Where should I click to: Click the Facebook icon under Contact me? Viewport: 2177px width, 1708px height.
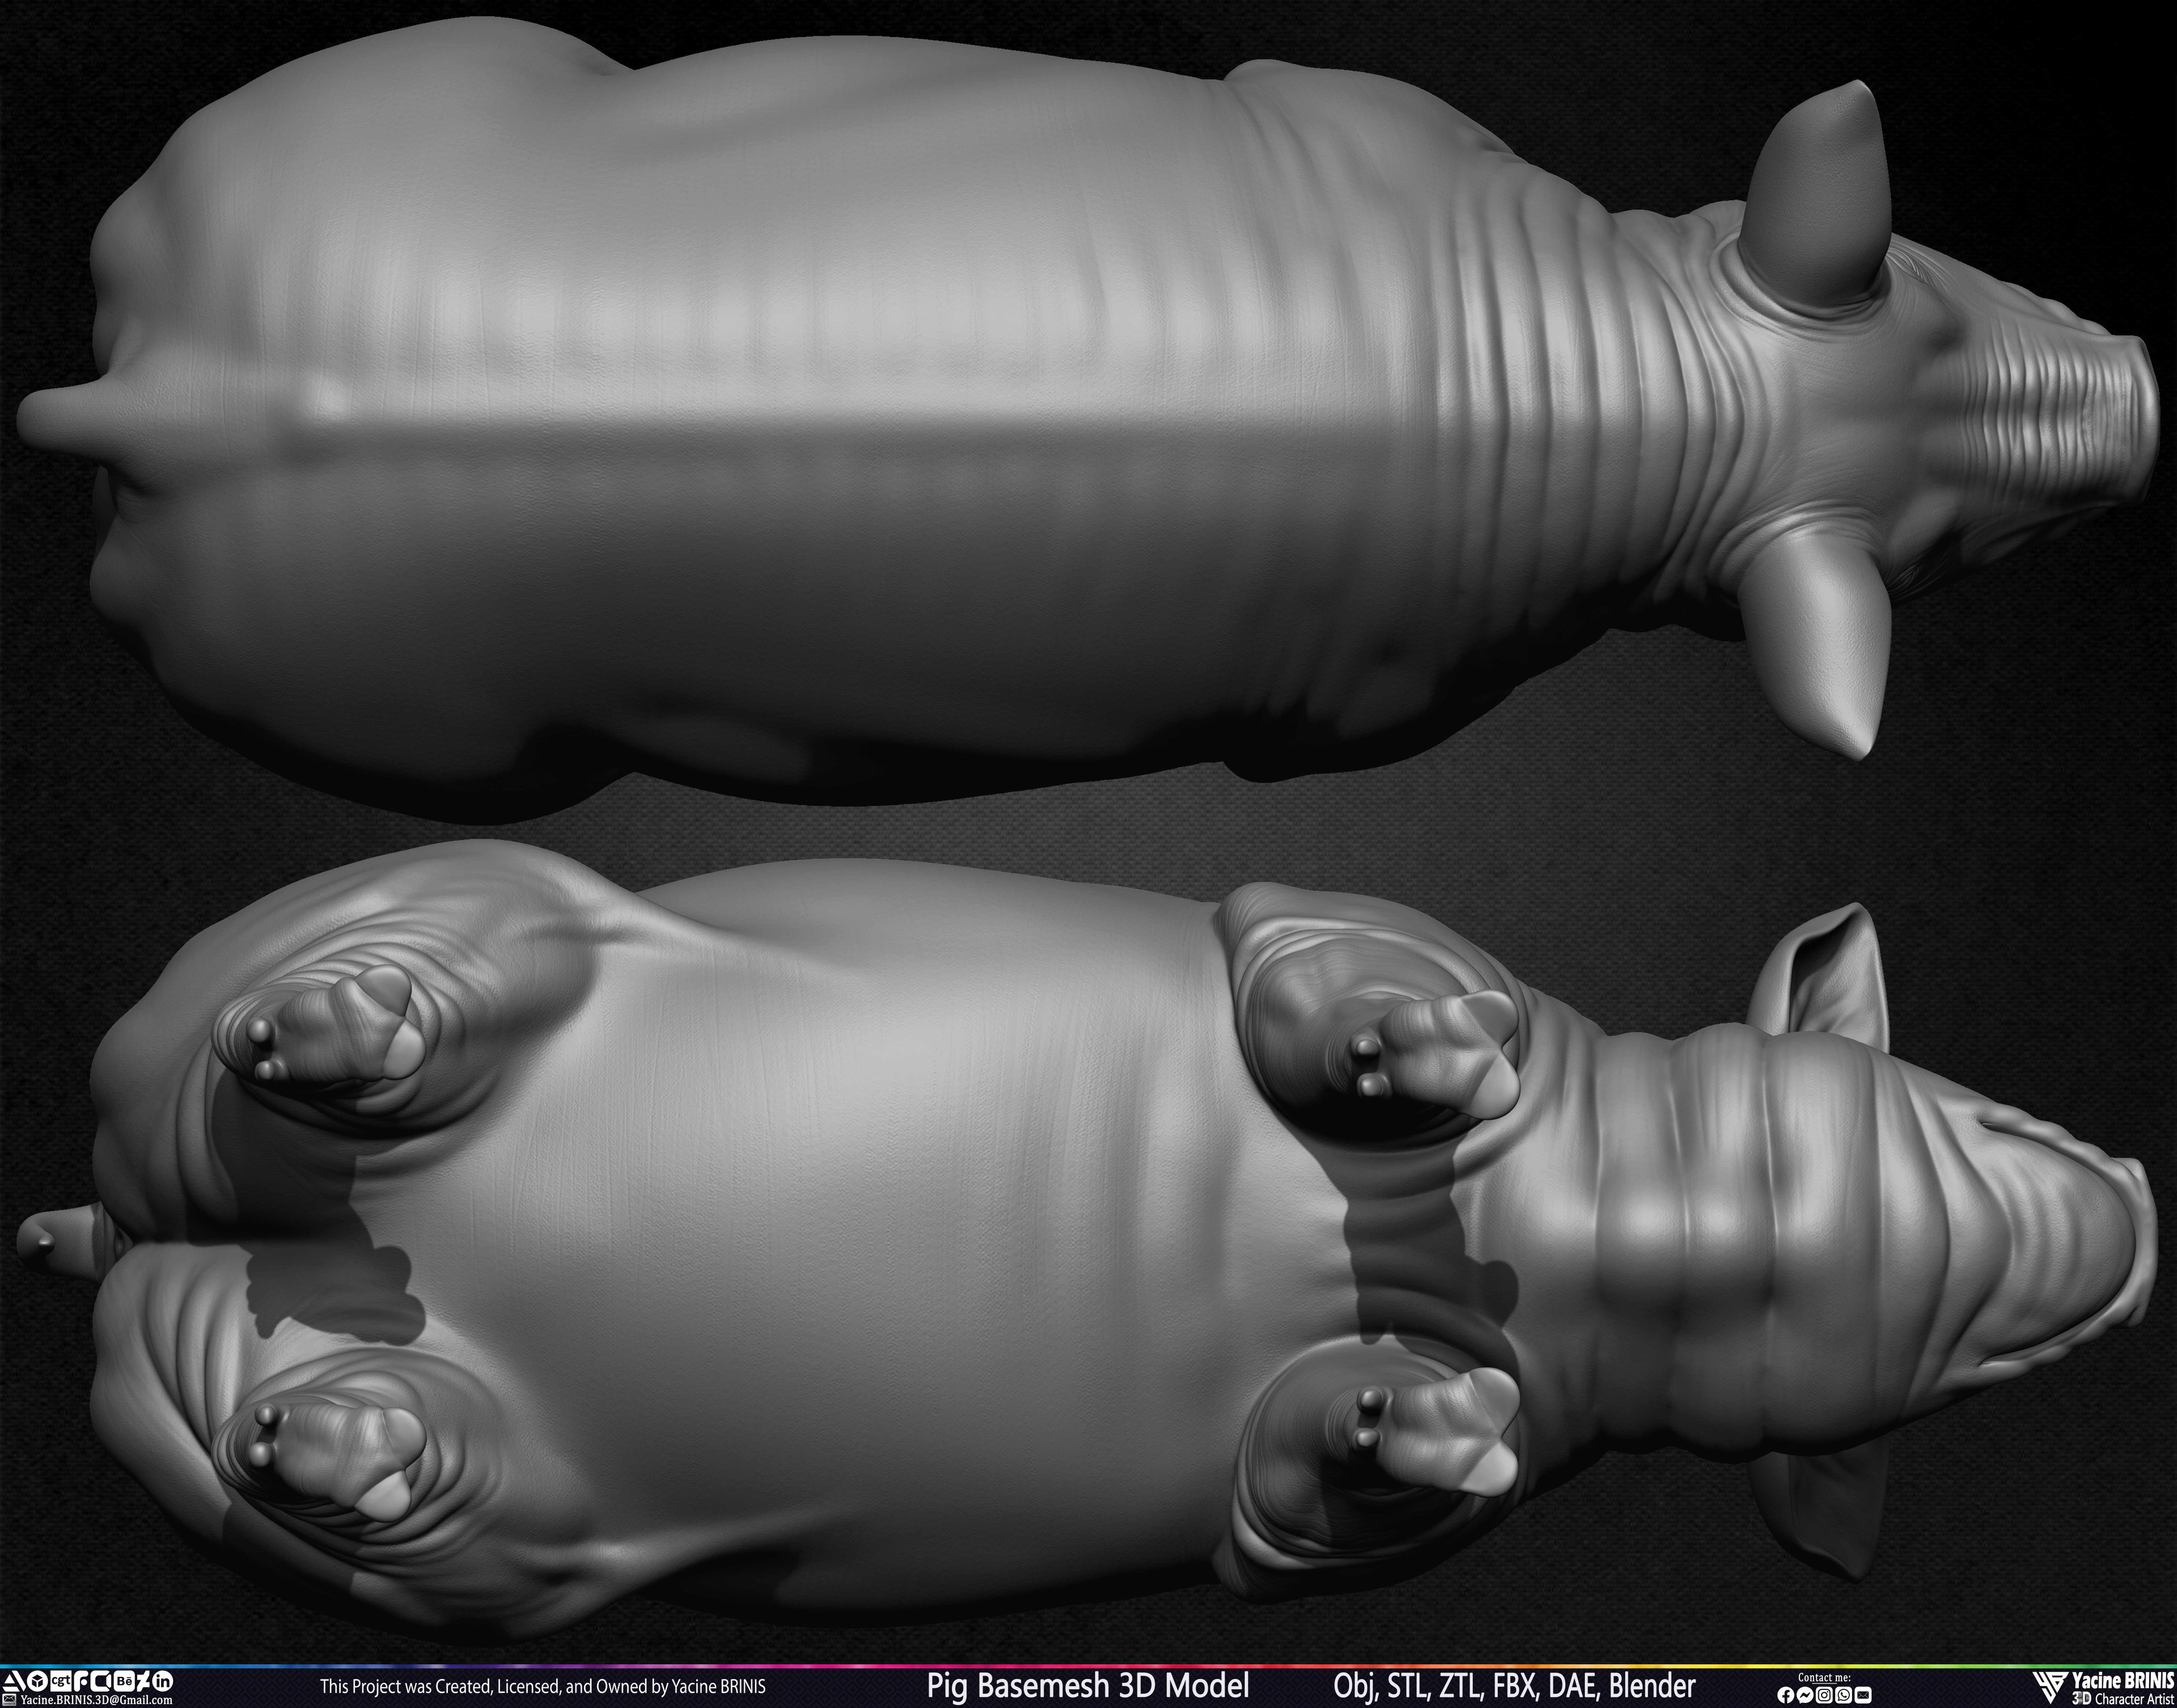coord(1785,1695)
